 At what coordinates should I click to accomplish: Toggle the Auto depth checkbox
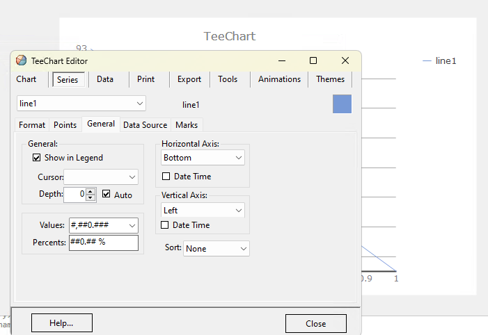(x=106, y=194)
